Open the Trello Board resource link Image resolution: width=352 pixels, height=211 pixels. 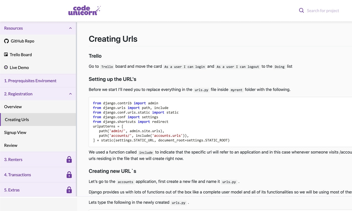point(21,54)
